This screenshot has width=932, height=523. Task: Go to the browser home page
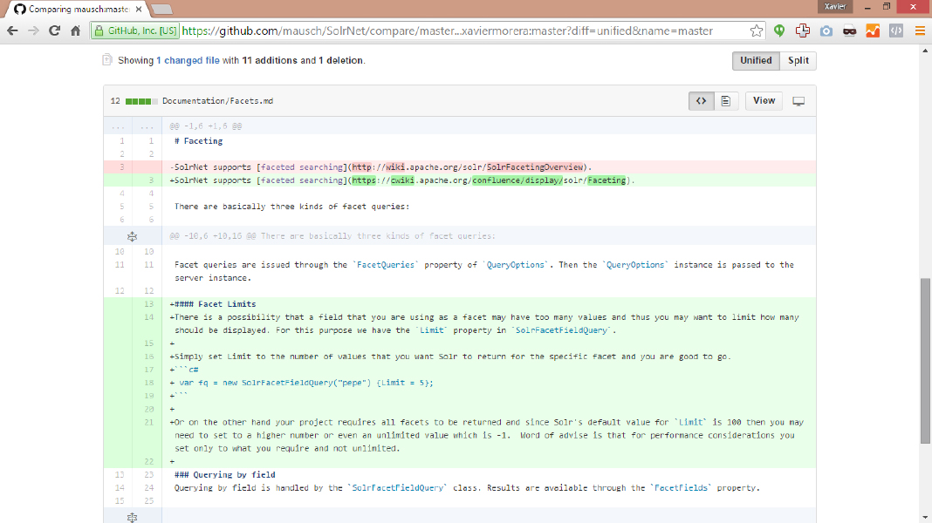[x=76, y=31]
